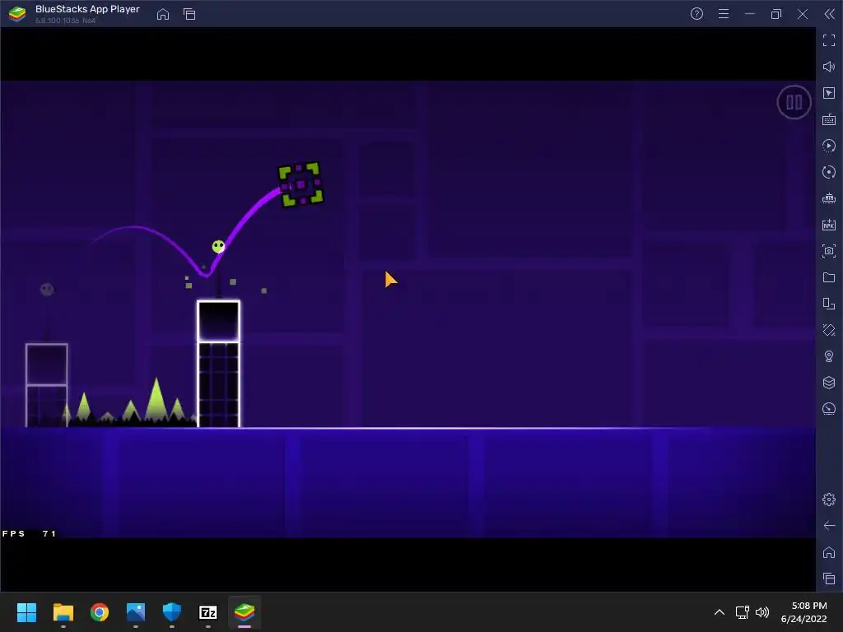Open the Photos app from the taskbar
The image size is (843, 632).
tap(136, 612)
